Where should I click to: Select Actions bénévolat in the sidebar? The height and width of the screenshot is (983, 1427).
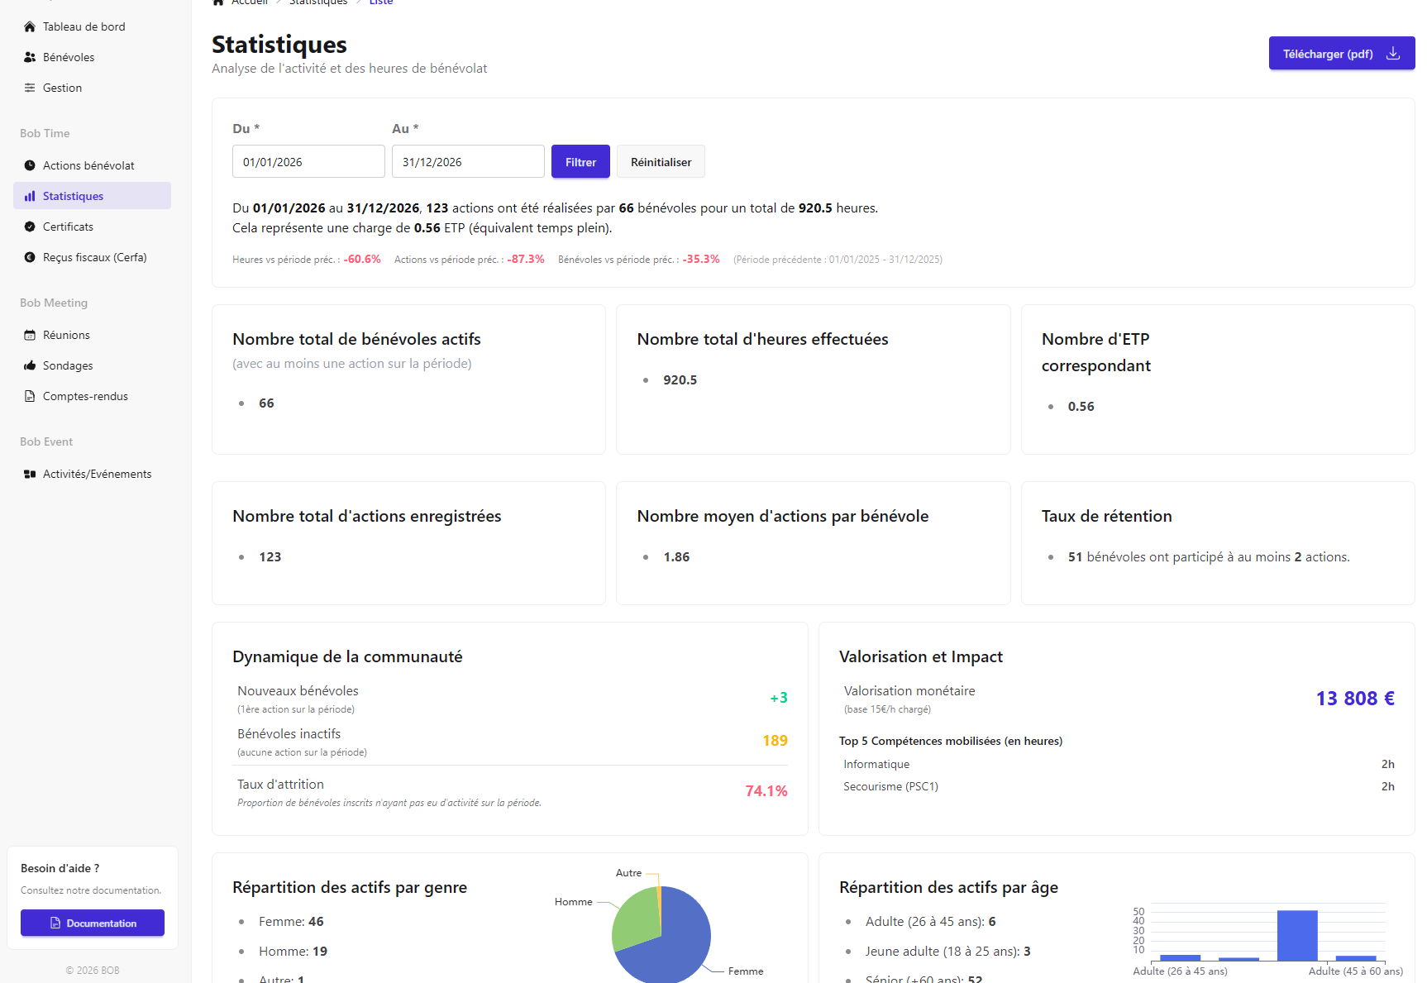pyautogui.click(x=92, y=165)
